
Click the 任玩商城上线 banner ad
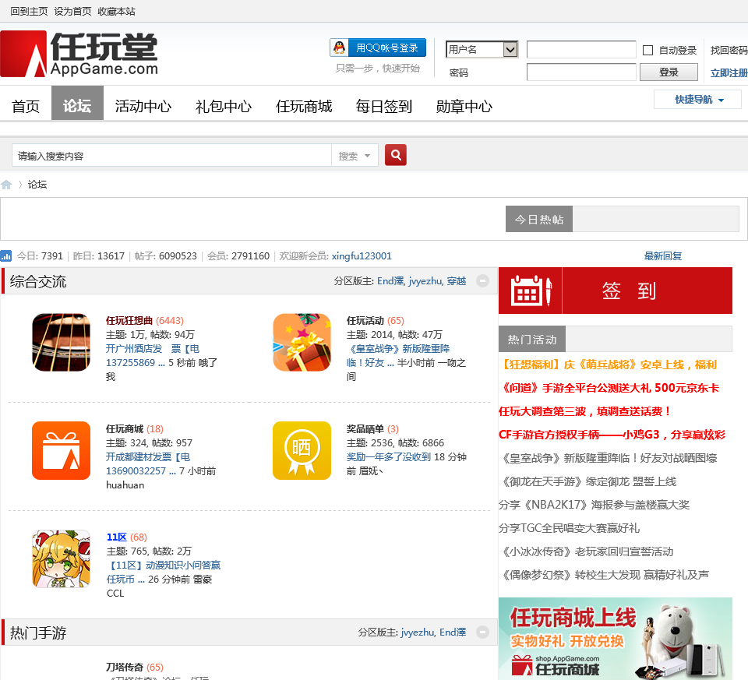(616, 639)
